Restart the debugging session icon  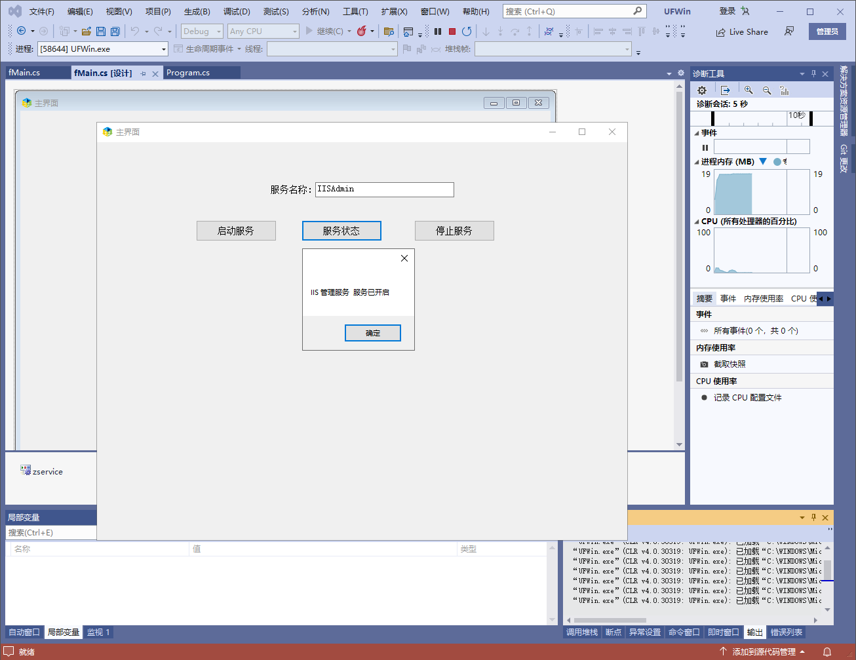[x=467, y=31]
